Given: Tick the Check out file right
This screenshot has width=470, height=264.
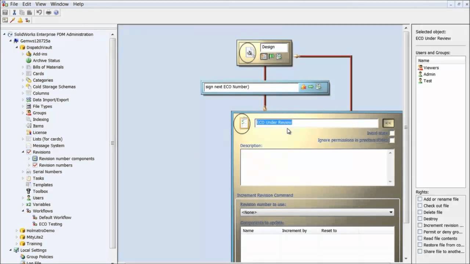Looking at the screenshot, I should 420,206.
